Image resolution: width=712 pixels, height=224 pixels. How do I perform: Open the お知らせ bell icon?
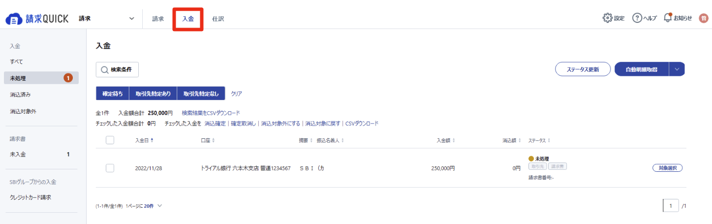(x=668, y=18)
